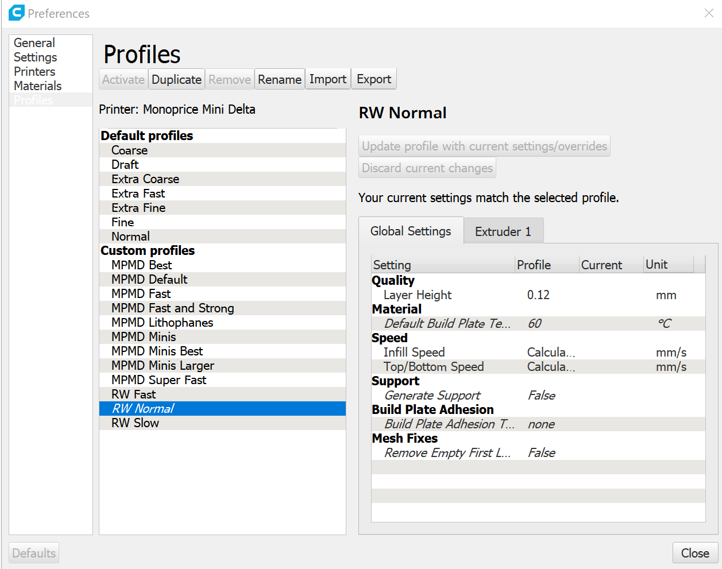722x569 pixels.
Task: Click the Current column header
Action: [x=611, y=265]
